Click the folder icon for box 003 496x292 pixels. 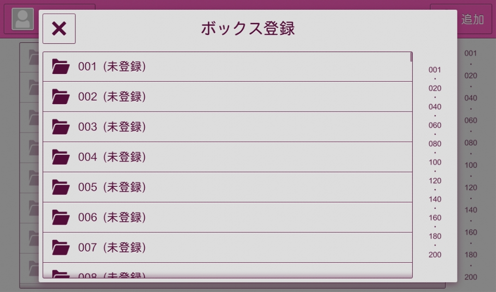(x=61, y=127)
